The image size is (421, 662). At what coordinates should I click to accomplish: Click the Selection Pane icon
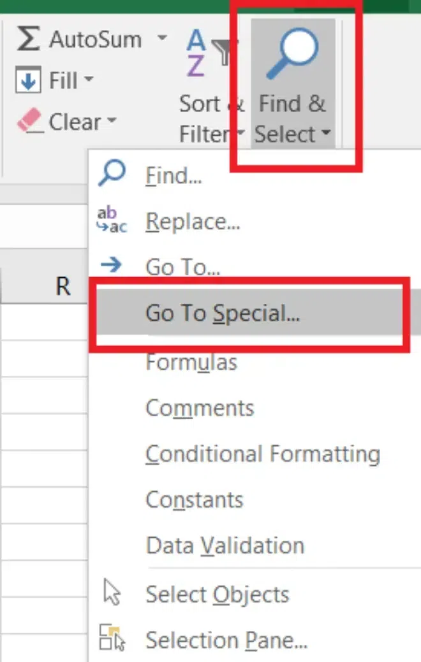coord(112,639)
